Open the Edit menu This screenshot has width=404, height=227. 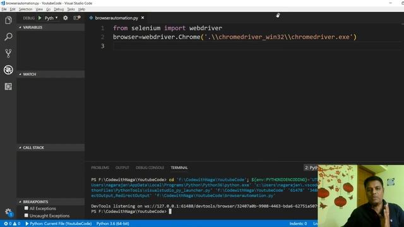click(13, 9)
